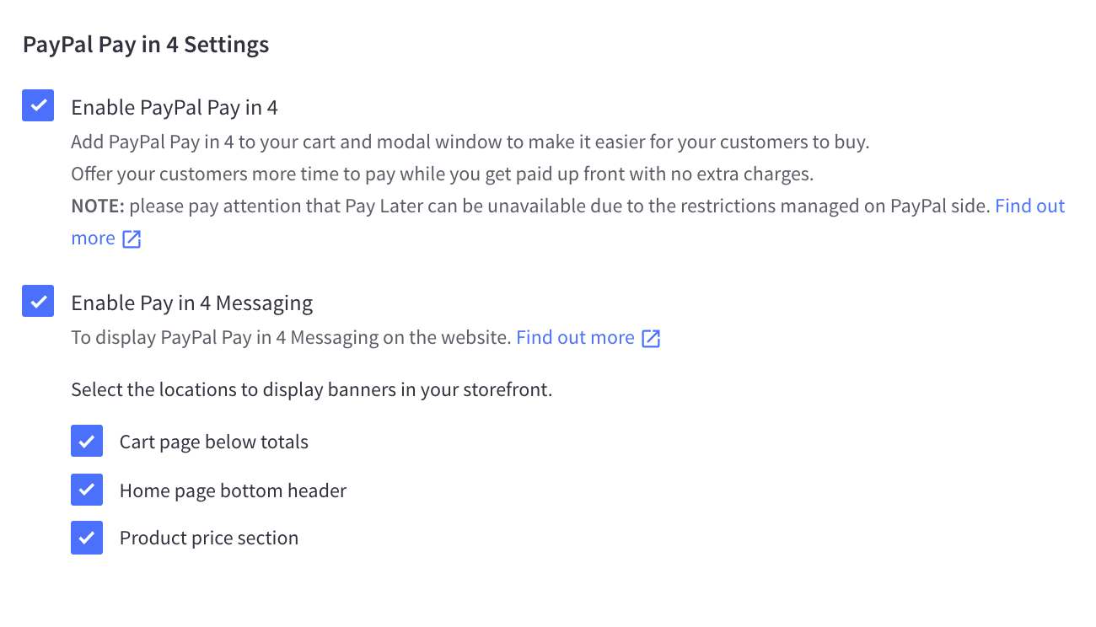Click the Enable Pay in 4 Messaging label
Screen dimensions: 1096x627
191,303
